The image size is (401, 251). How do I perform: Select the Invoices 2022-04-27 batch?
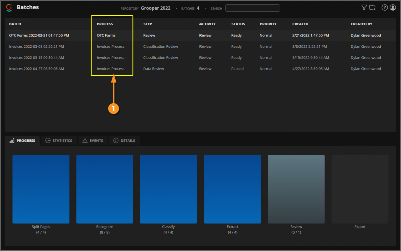pyautogui.click(x=36, y=69)
